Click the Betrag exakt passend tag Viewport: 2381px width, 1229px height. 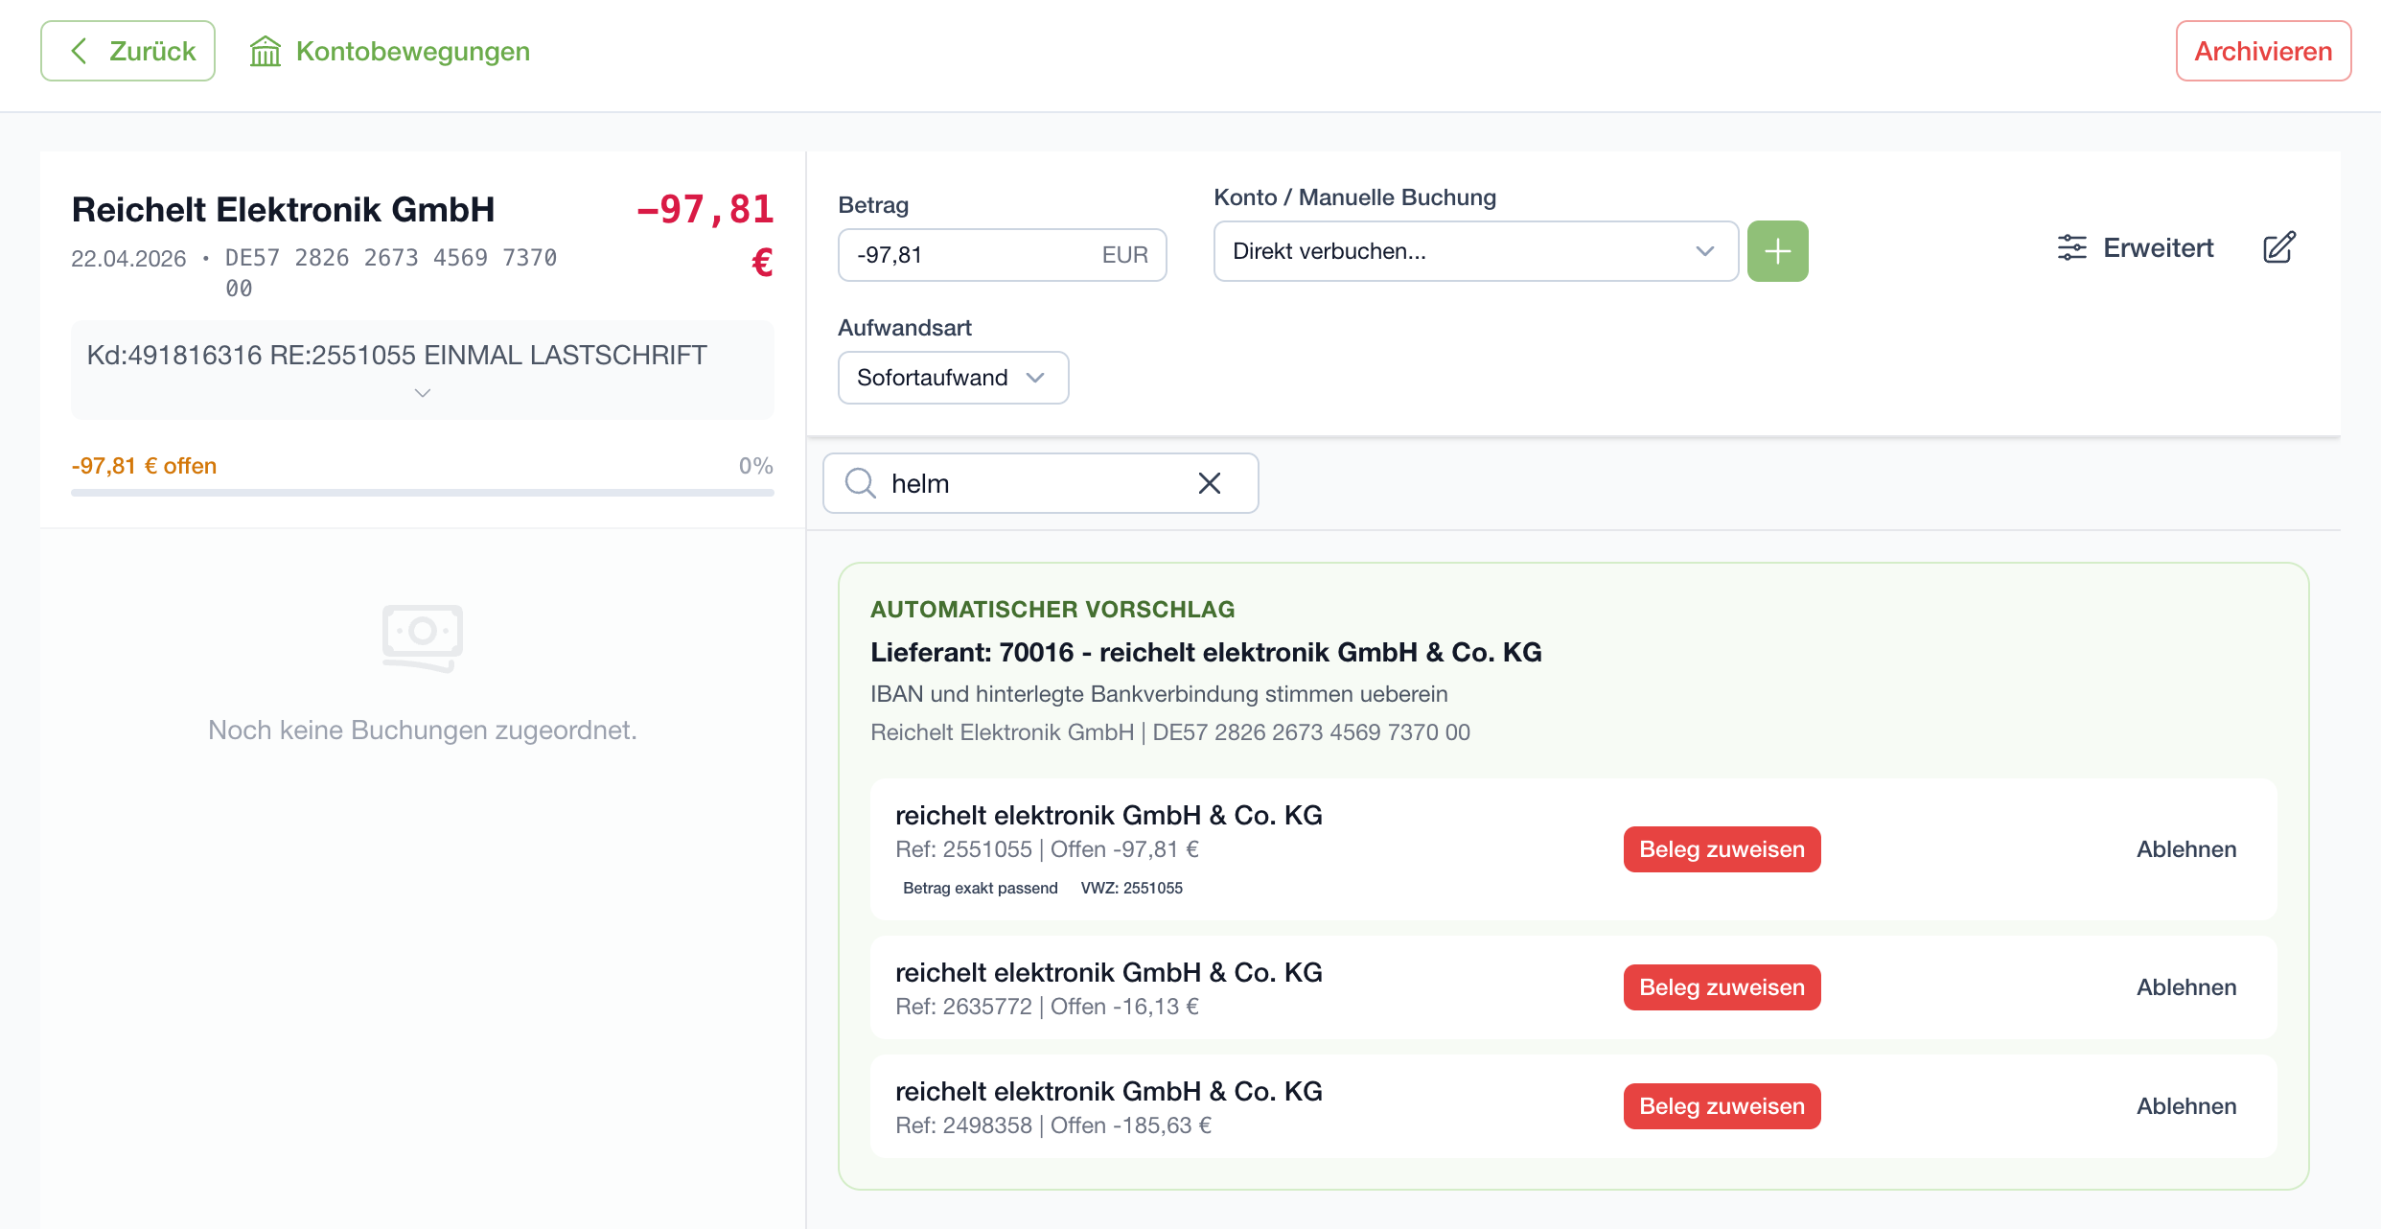(x=980, y=888)
